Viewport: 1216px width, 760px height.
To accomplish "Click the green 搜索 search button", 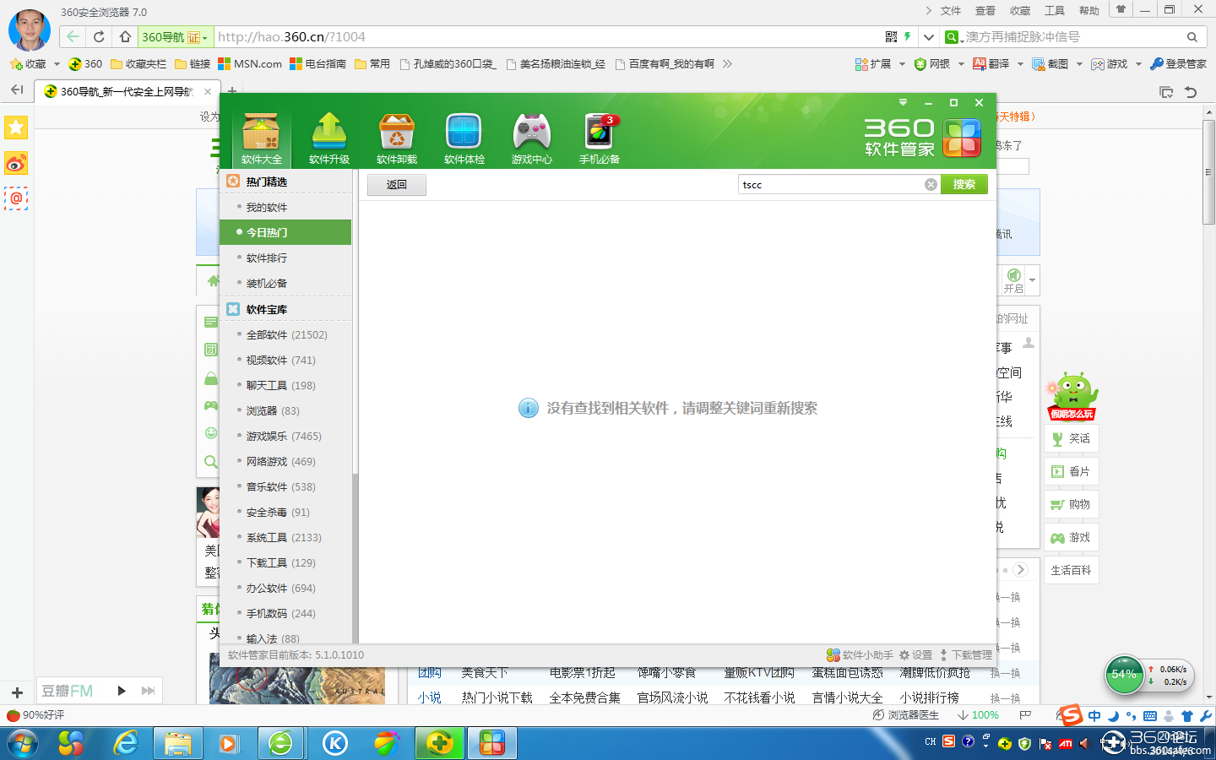I will pyautogui.click(x=964, y=185).
